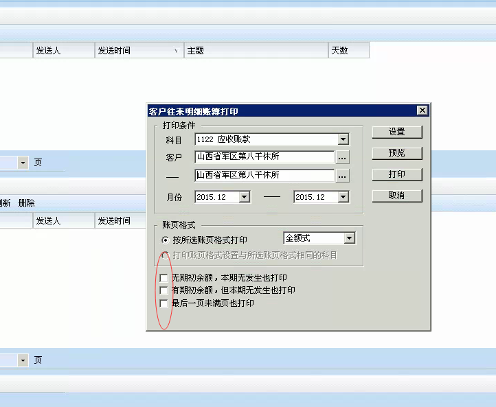Click the 打印 button in the dialog
The width and height of the screenshot is (496, 407).
(x=396, y=174)
